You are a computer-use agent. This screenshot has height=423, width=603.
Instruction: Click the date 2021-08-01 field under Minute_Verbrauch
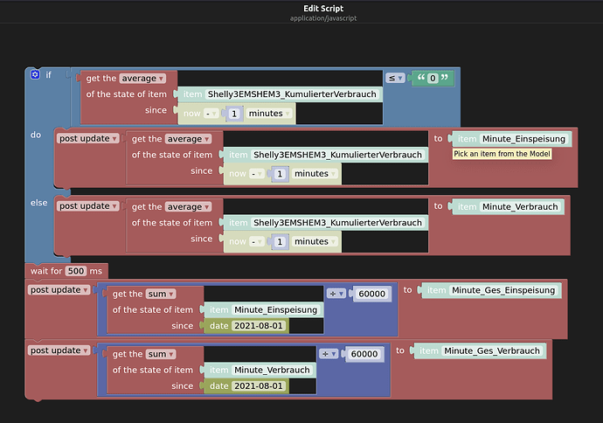click(x=259, y=385)
